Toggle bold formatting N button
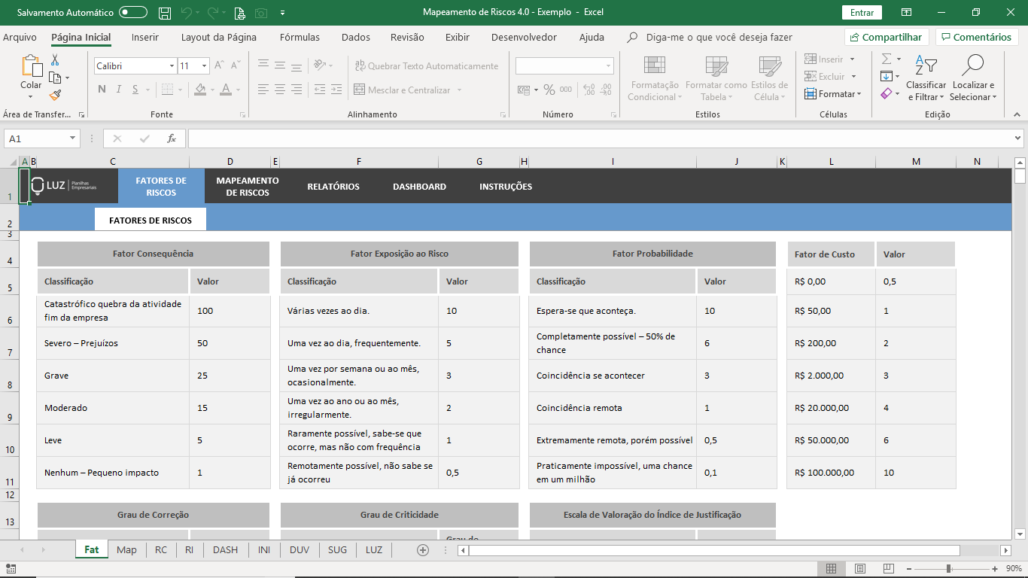1028x578 pixels. 102,90
